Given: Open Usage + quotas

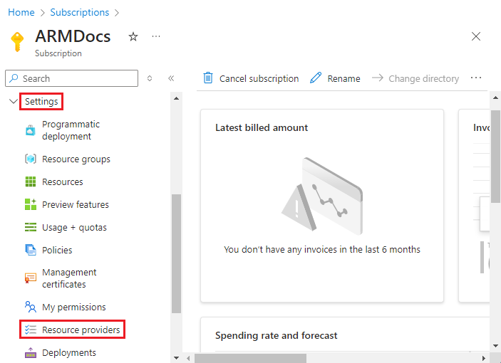Looking at the screenshot, I should point(74,228).
